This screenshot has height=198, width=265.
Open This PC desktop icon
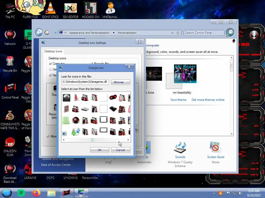(10, 11)
